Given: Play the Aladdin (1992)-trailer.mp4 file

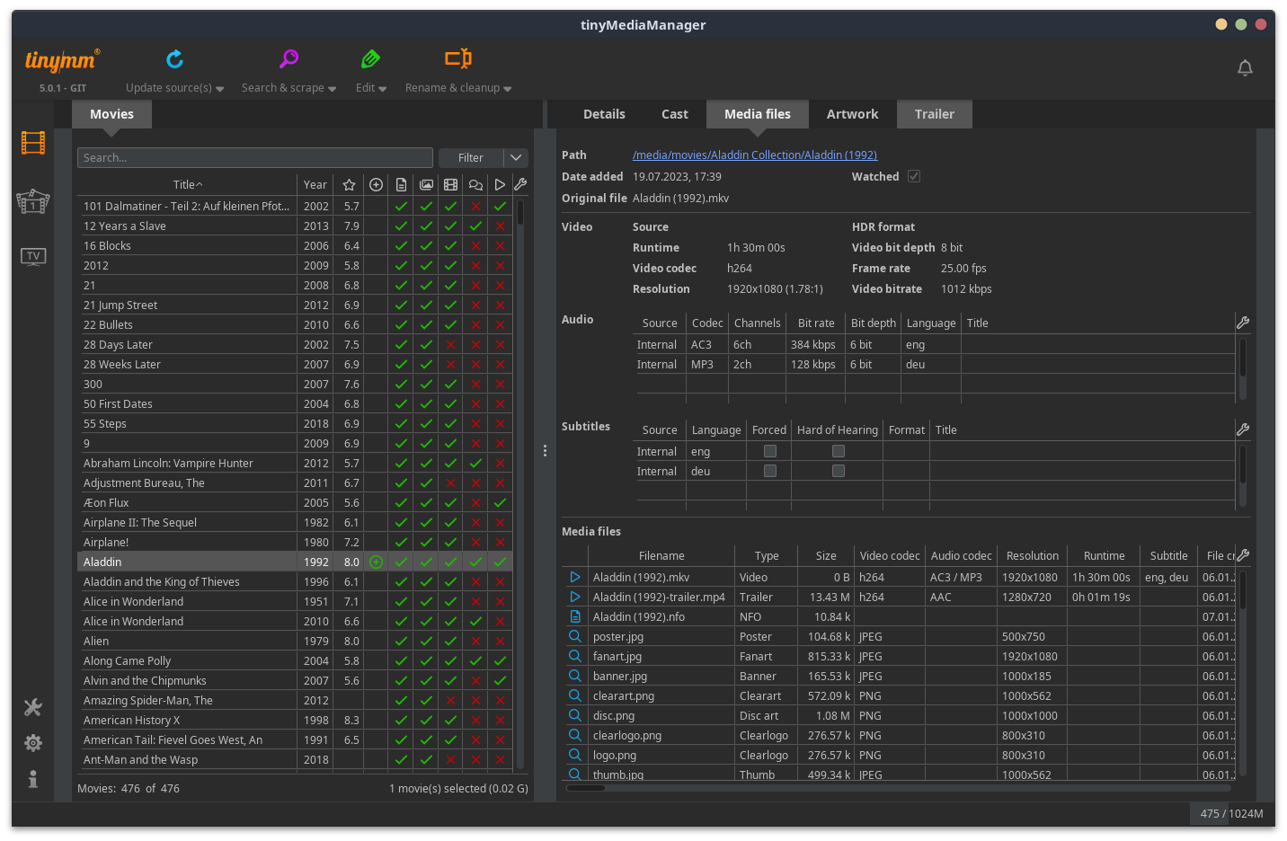Looking at the screenshot, I should [575, 597].
